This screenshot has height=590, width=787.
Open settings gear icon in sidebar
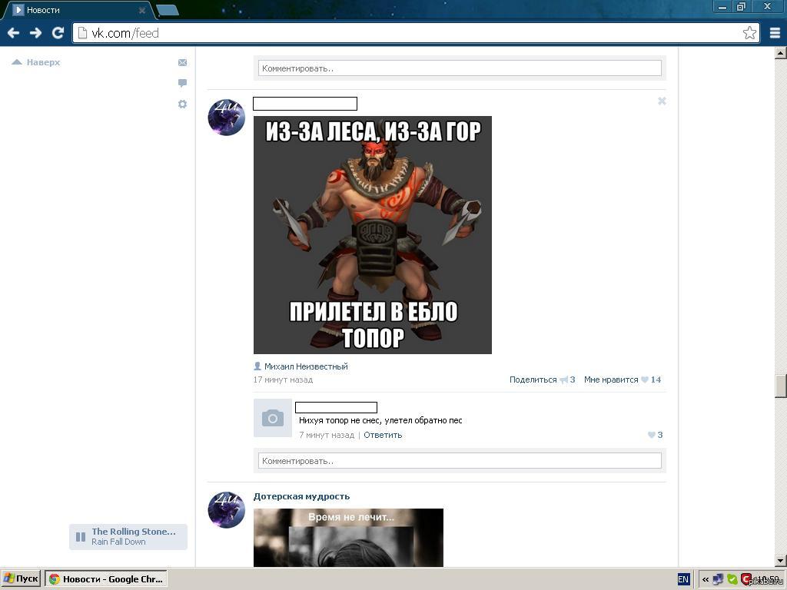(x=182, y=104)
